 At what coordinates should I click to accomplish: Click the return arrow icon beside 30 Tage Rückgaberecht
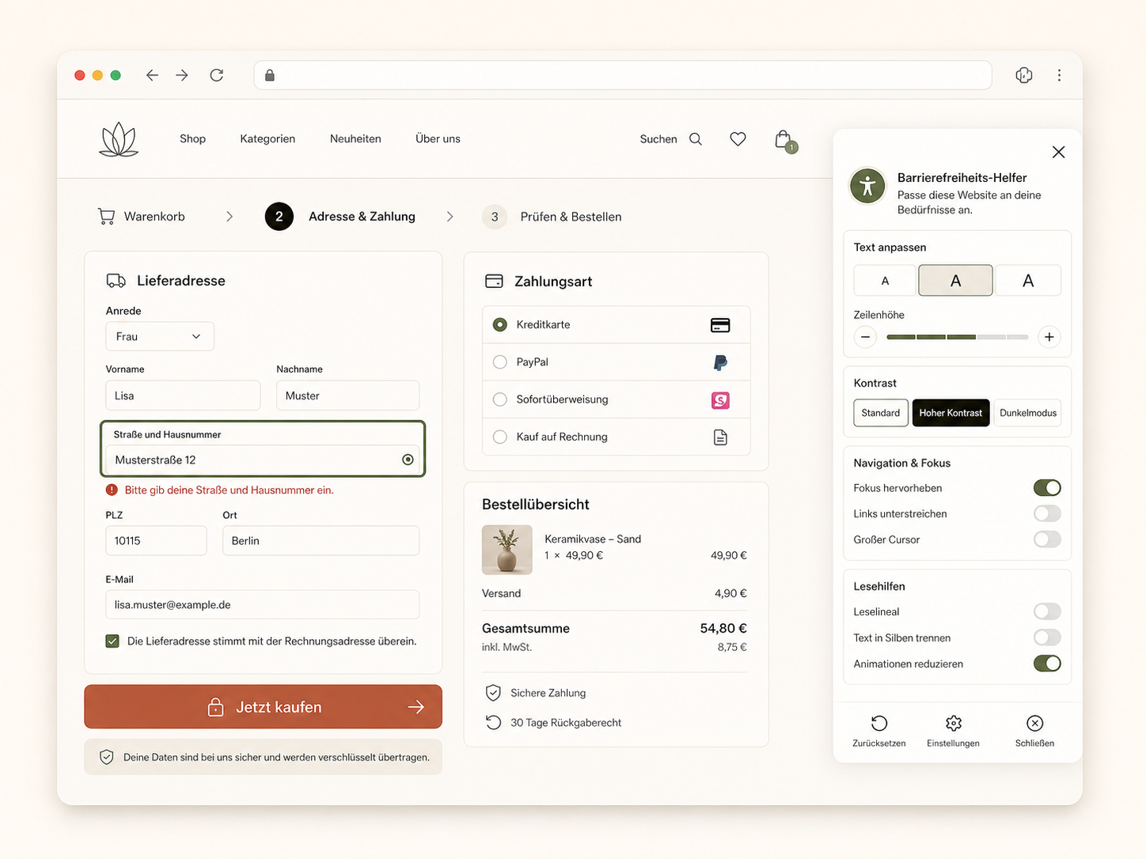pos(493,722)
